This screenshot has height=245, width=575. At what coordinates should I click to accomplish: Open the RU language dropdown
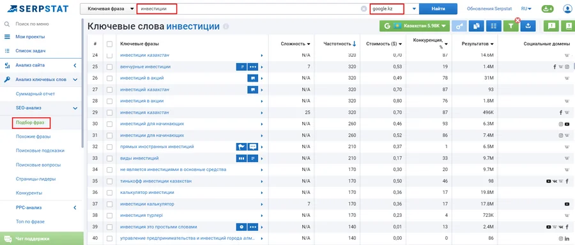pos(526,9)
